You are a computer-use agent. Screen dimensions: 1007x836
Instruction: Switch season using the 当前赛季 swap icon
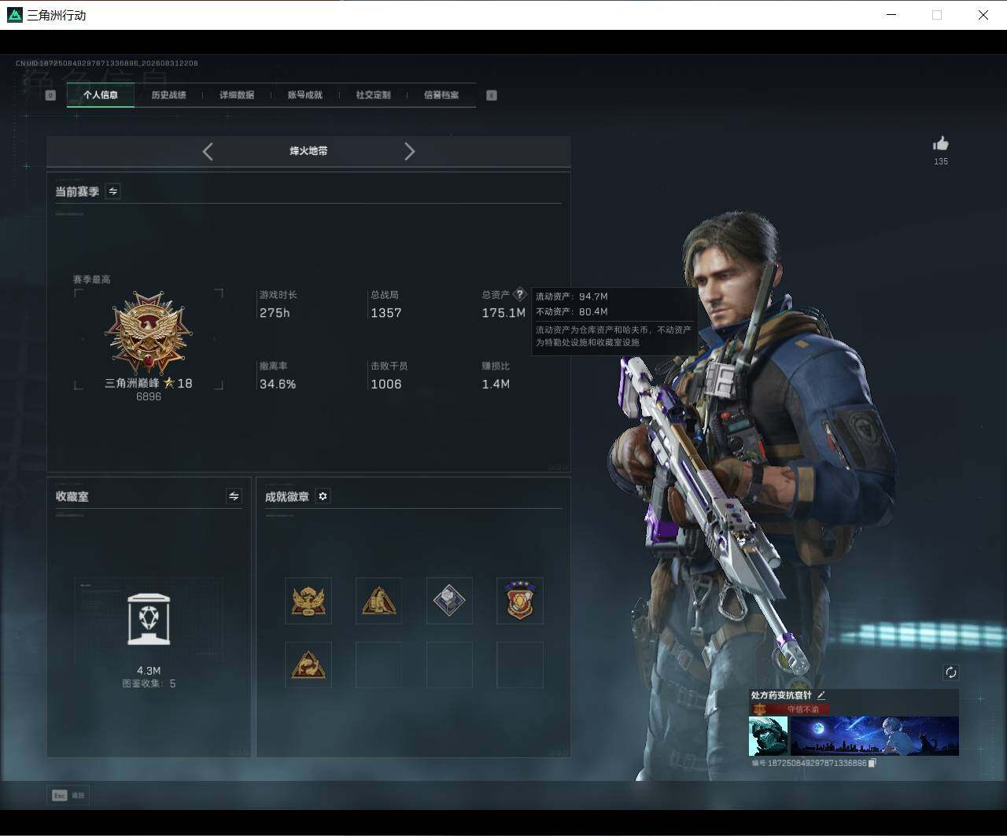[x=113, y=191]
